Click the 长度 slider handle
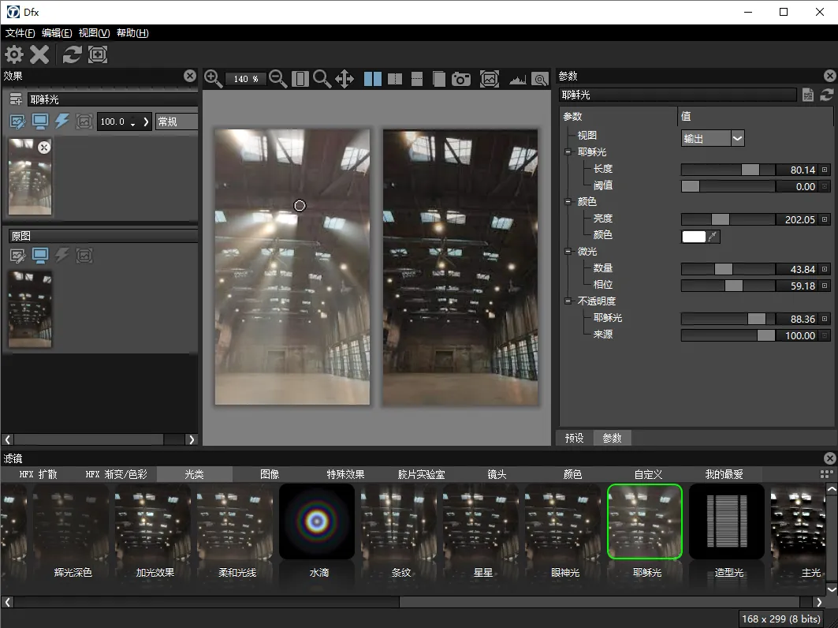 750,170
